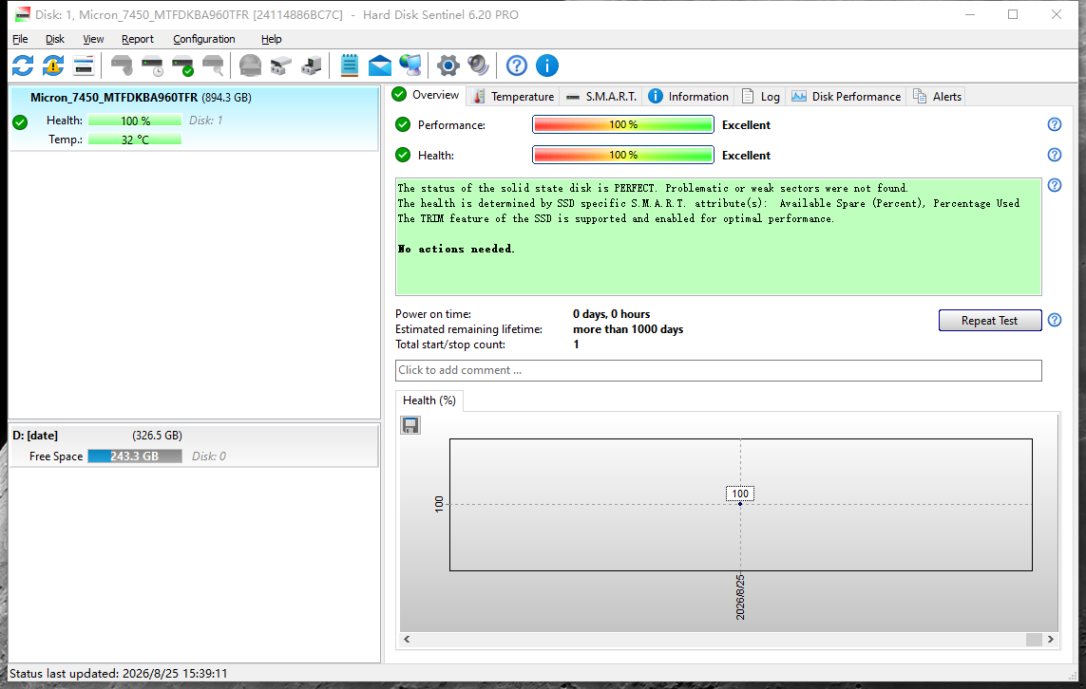Click the grey dome disk toolbar icon
The width and height of the screenshot is (1086, 689).
250,65
